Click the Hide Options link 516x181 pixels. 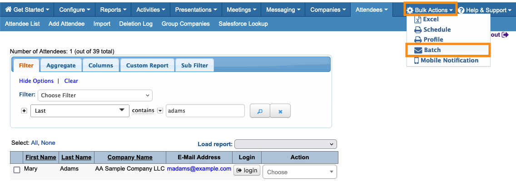point(36,81)
